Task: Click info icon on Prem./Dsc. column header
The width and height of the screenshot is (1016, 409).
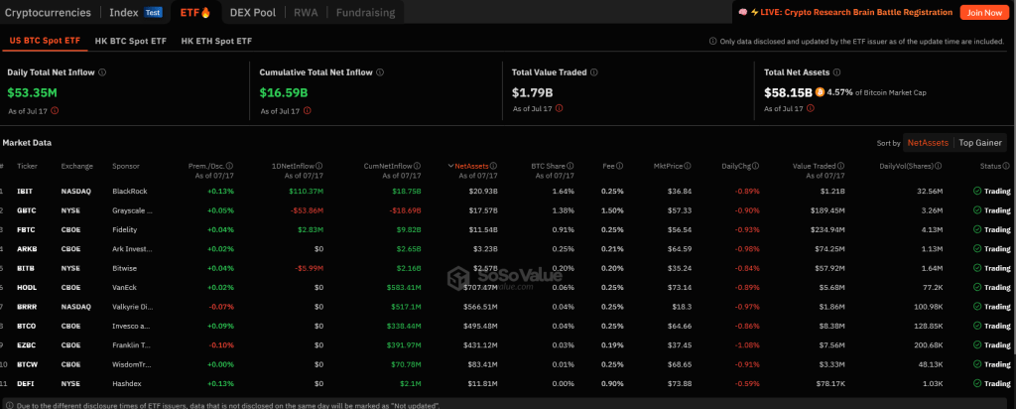Action: [229, 166]
